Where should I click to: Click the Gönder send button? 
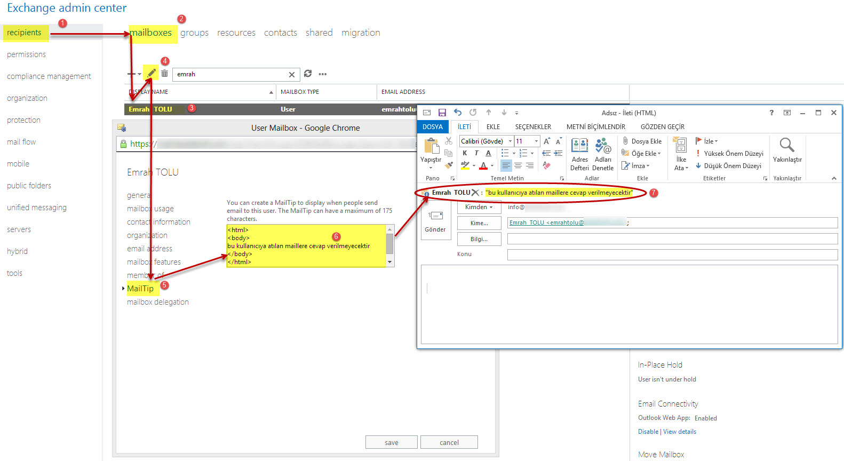tap(435, 221)
